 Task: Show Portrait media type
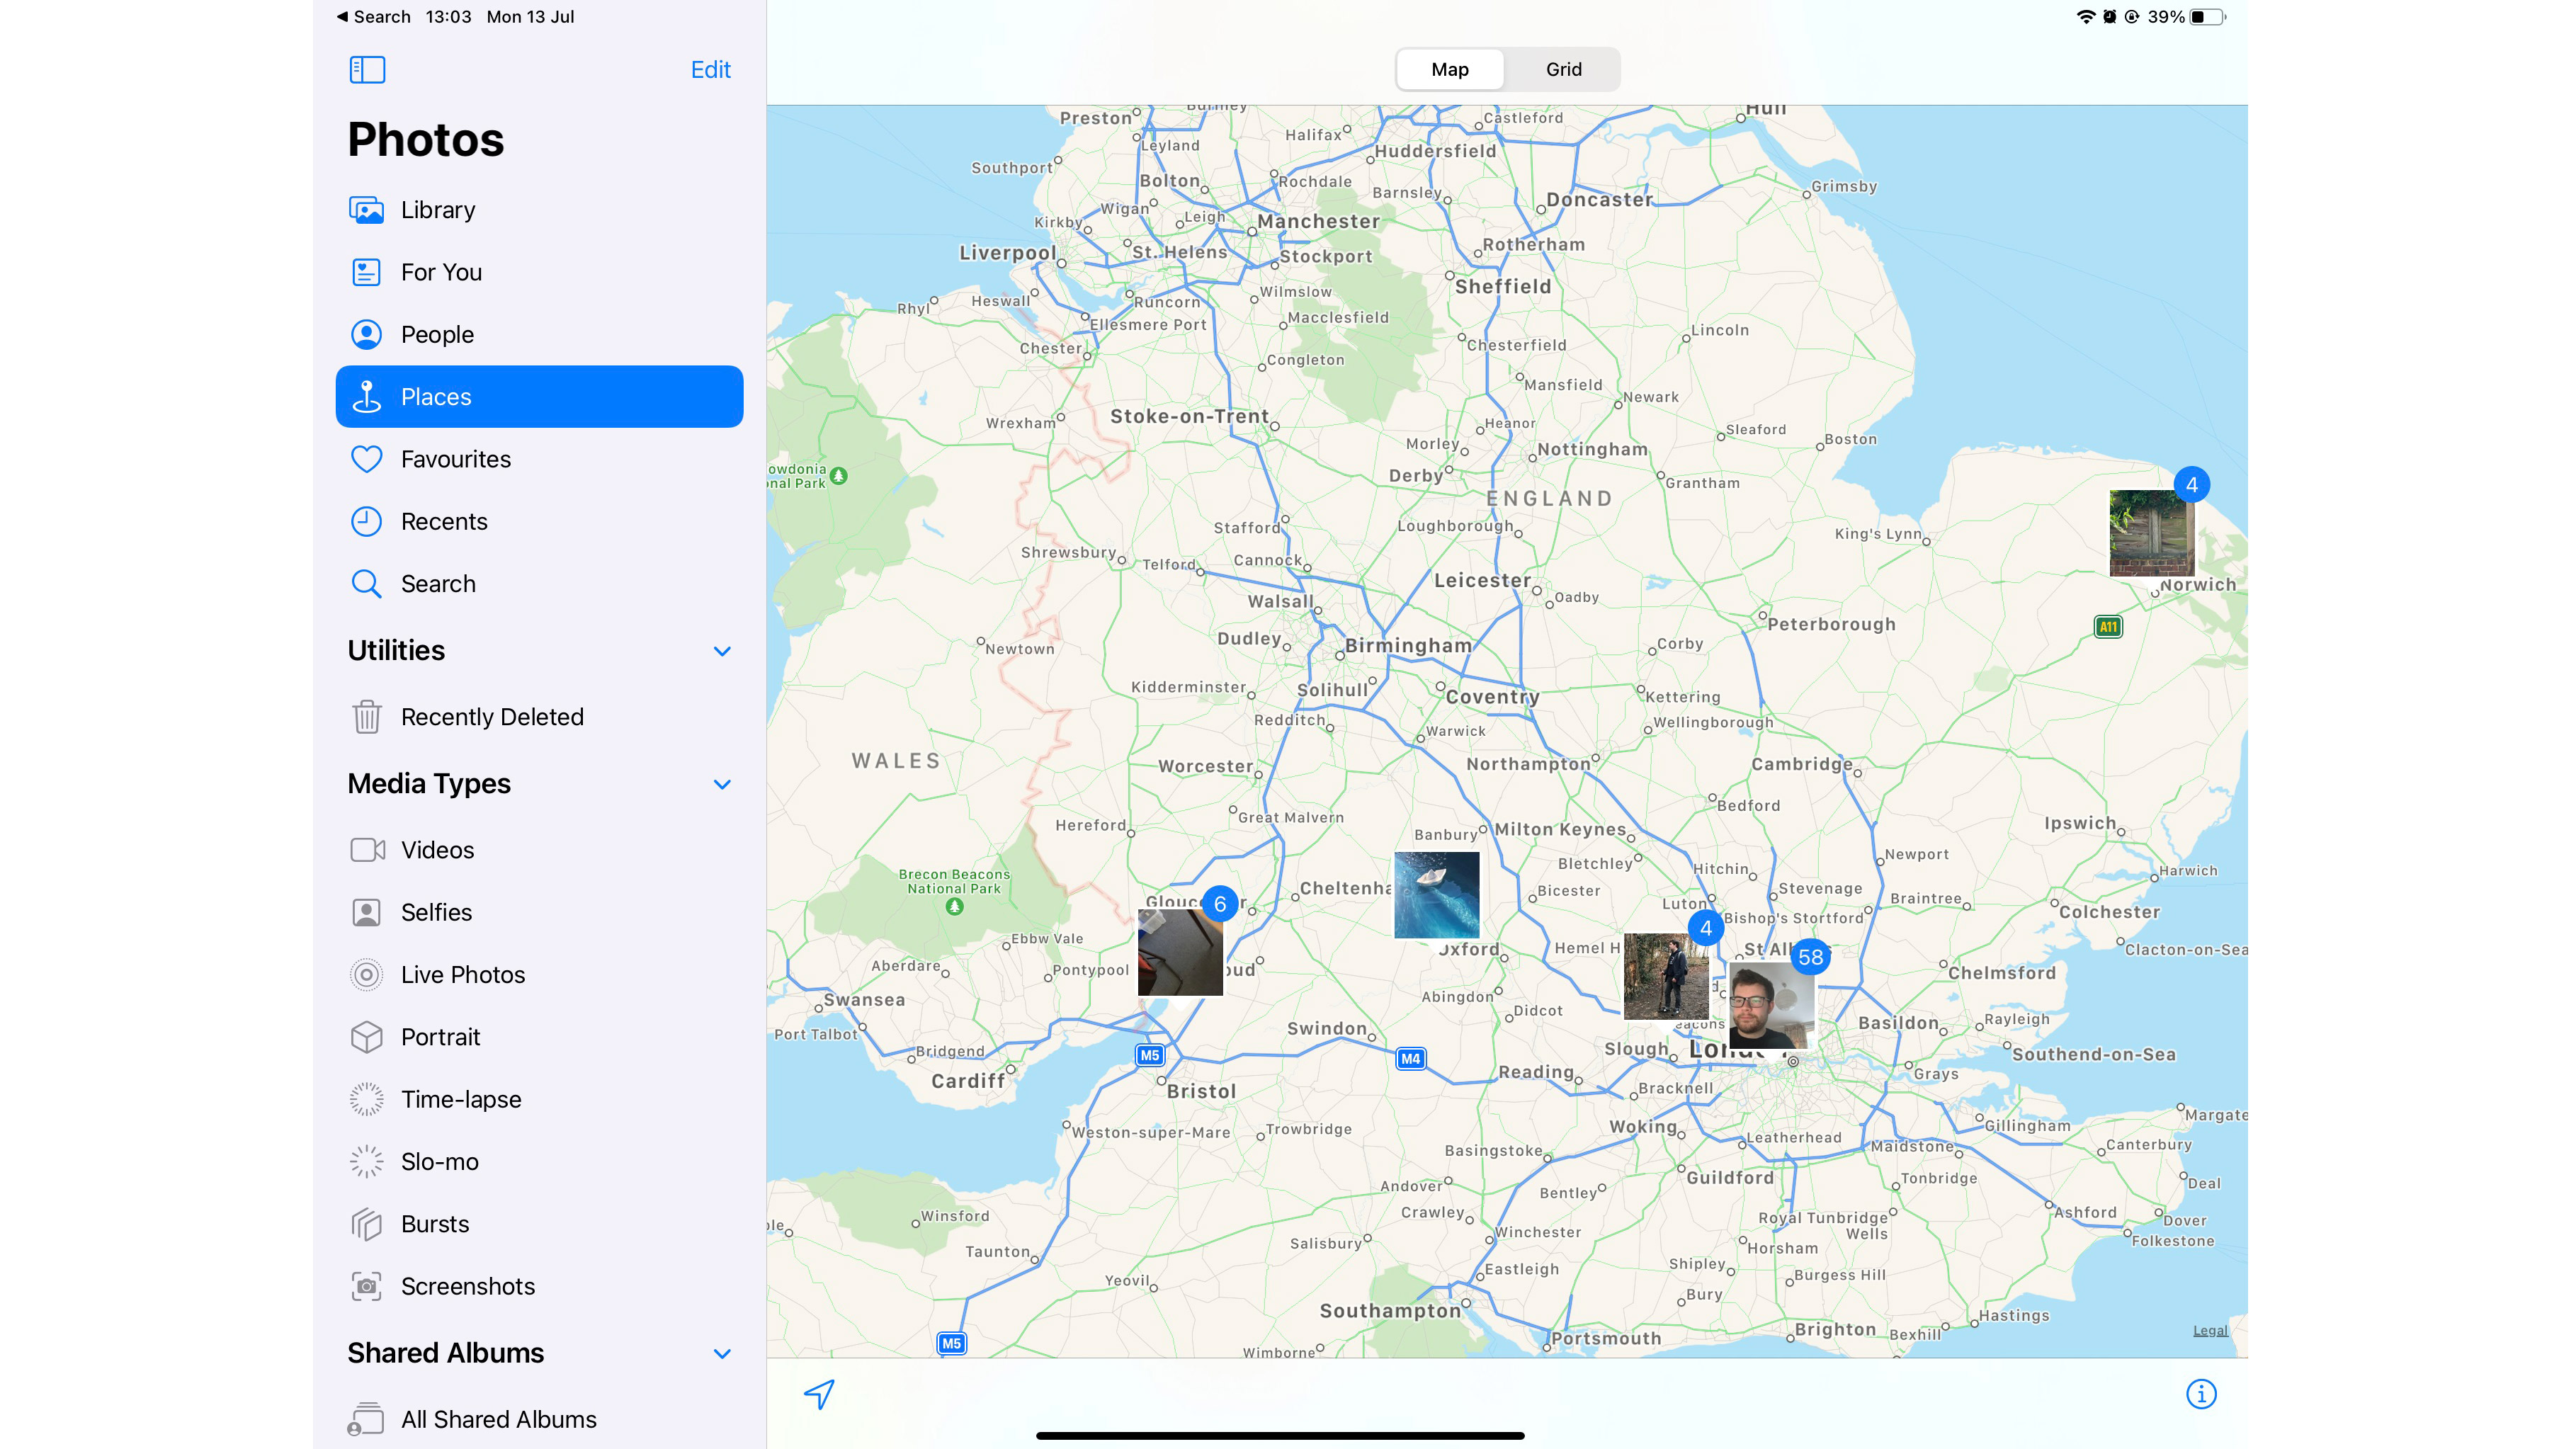[x=539, y=1037]
